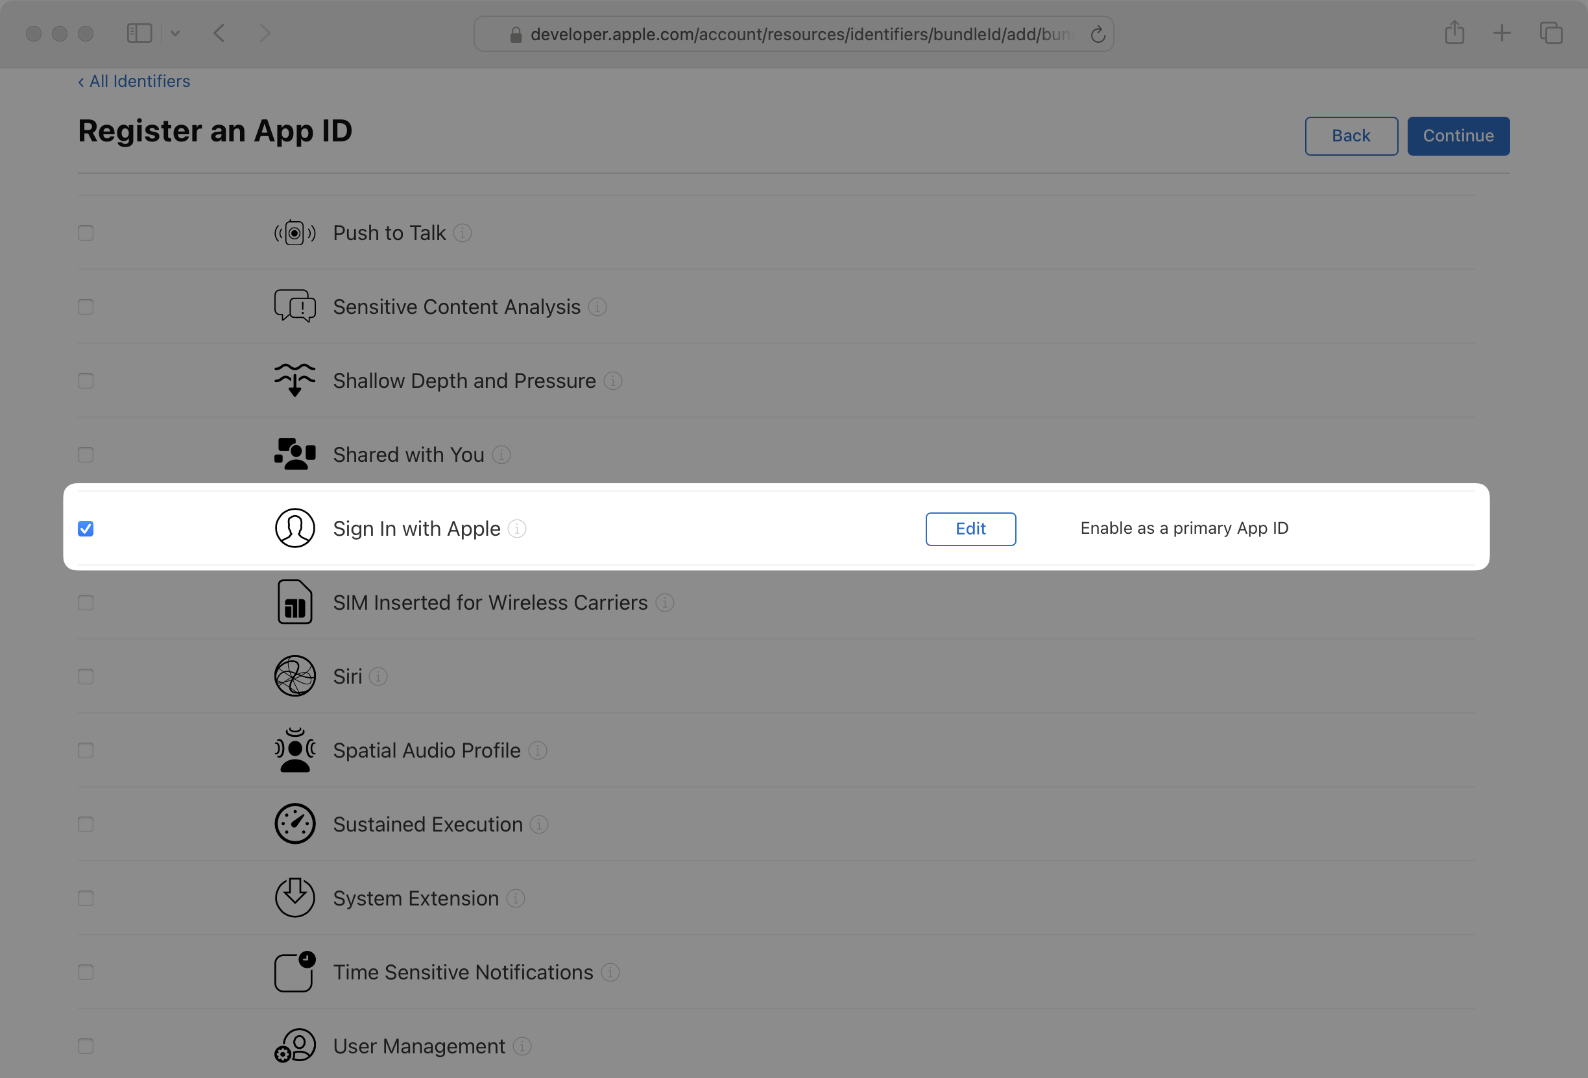Click the Sign In with Apple icon
1588x1078 pixels.
coord(294,528)
